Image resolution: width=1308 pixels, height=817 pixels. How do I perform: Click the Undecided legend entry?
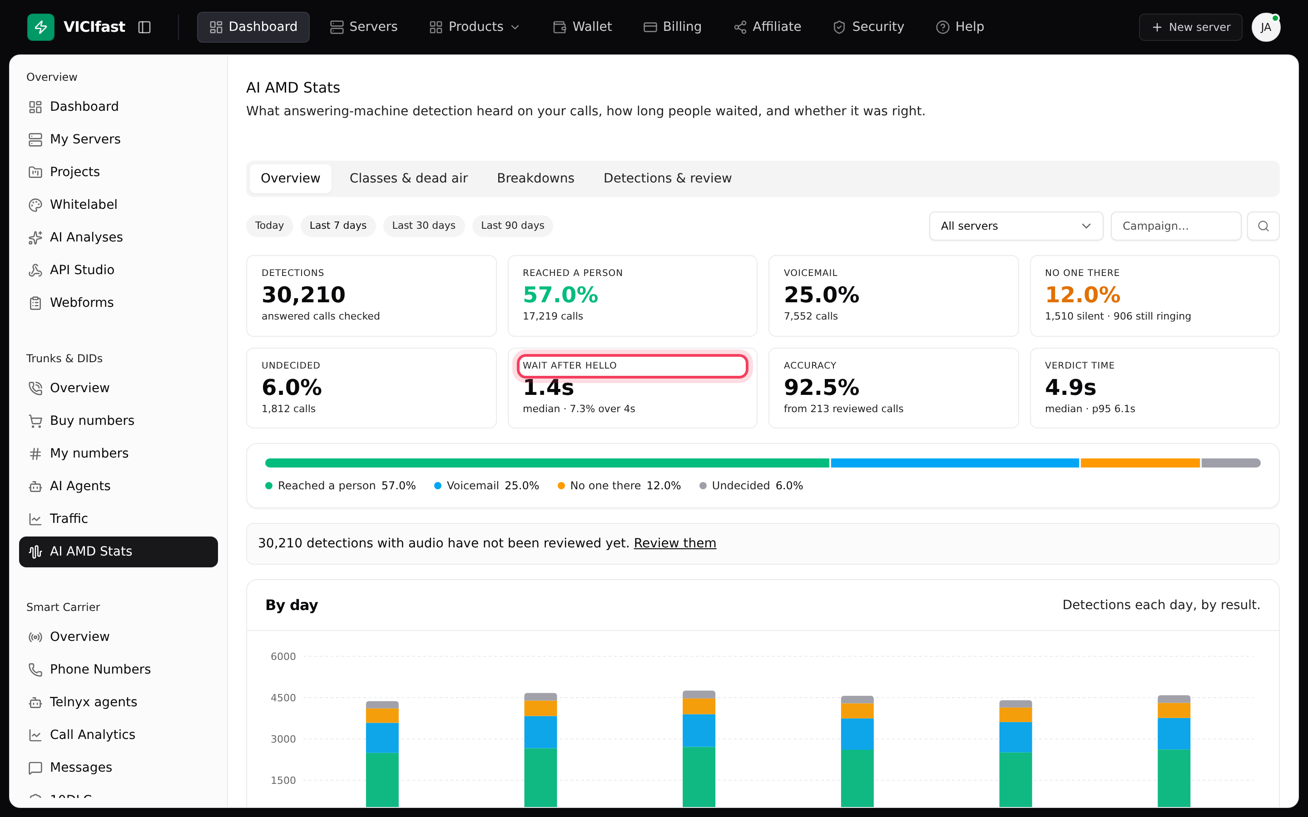(751, 486)
